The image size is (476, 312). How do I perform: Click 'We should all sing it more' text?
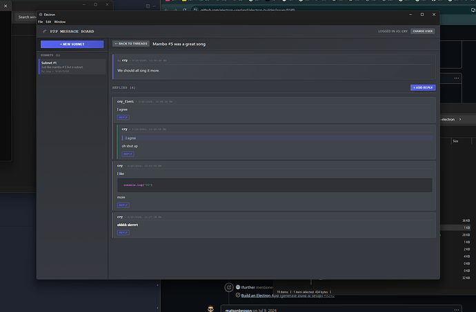pos(138,70)
